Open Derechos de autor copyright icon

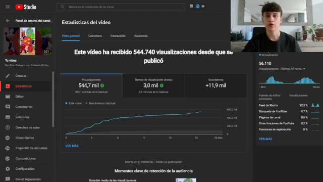coord(8,127)
